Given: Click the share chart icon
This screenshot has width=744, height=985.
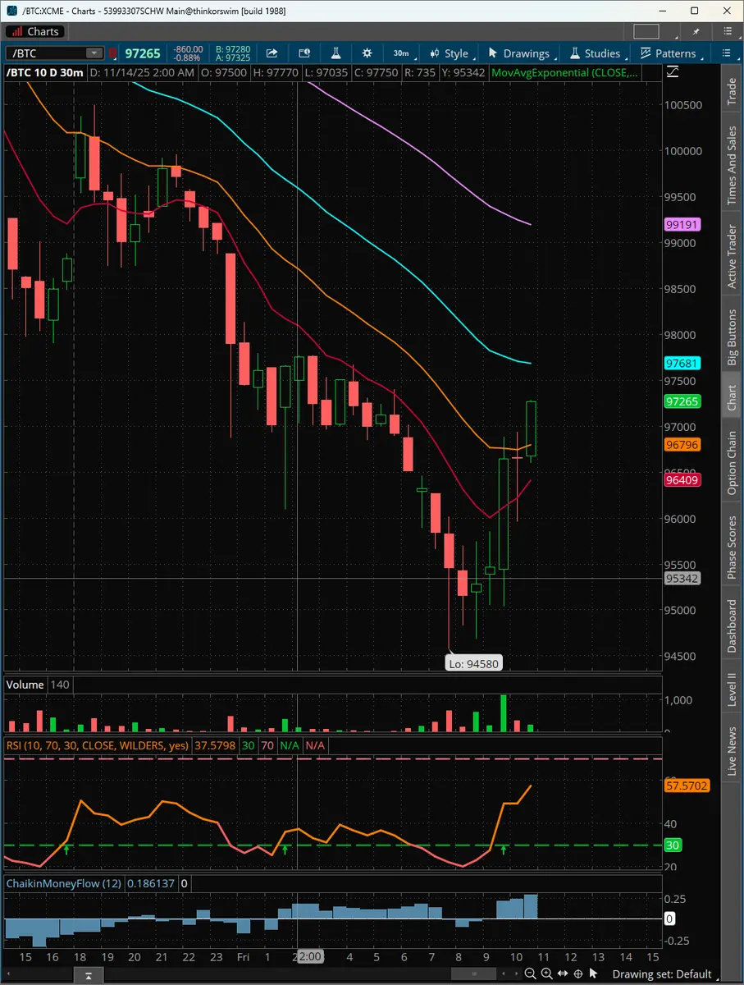Looking at the screenshot, I should click(272, 53).
